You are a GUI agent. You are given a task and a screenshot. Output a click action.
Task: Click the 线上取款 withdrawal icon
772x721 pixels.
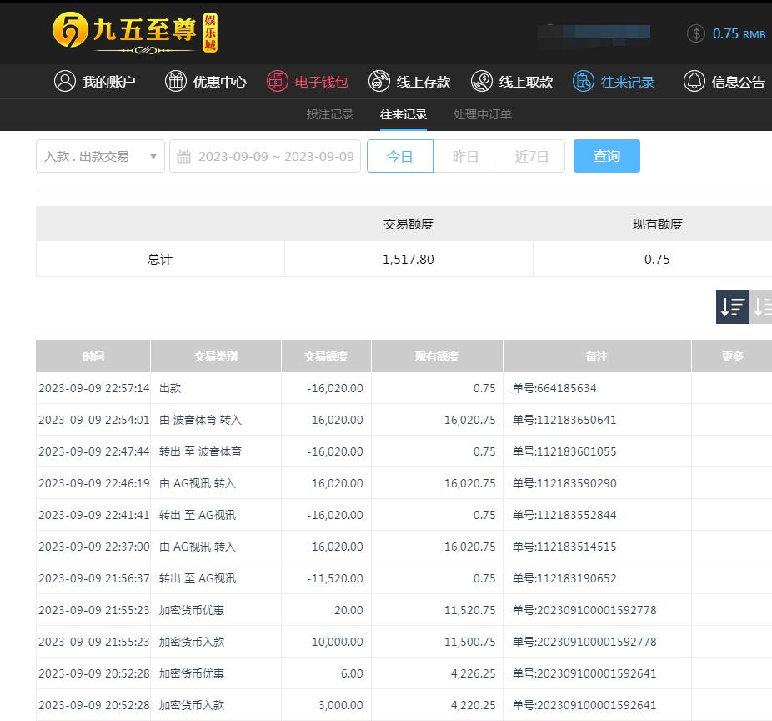482,81
